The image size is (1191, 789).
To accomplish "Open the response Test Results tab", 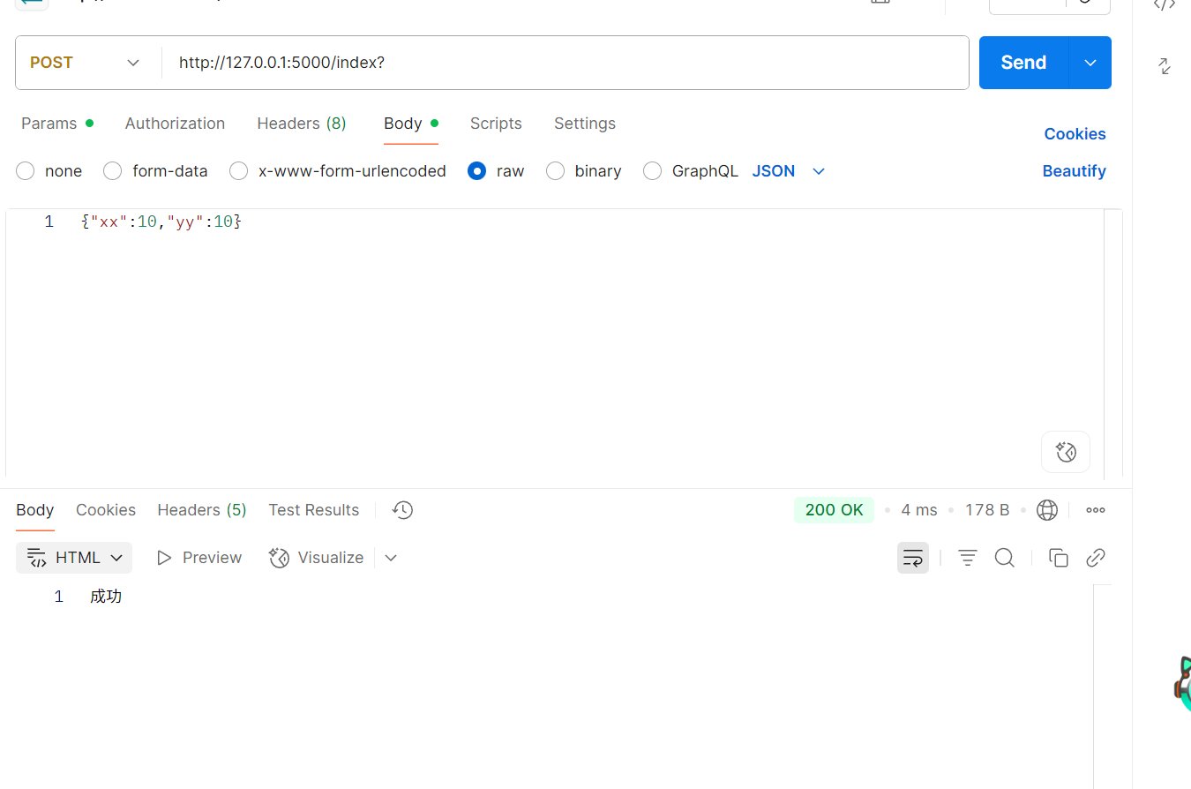I will pos(313,510).
